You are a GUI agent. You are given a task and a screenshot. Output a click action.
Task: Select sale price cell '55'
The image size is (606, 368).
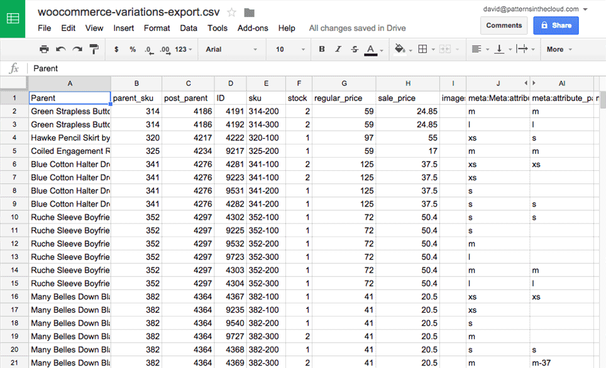point(408,138)
